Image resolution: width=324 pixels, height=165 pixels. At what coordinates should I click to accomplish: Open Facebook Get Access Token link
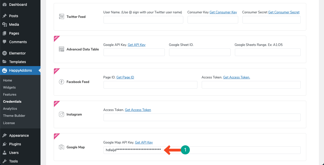[x=237, y=77]
